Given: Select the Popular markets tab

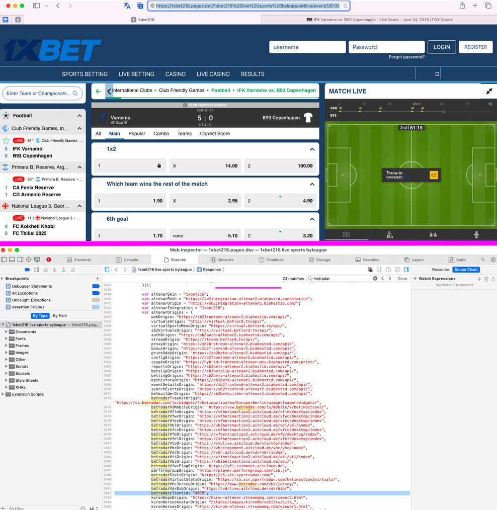Looking at the screenshot, I should 137,134.
